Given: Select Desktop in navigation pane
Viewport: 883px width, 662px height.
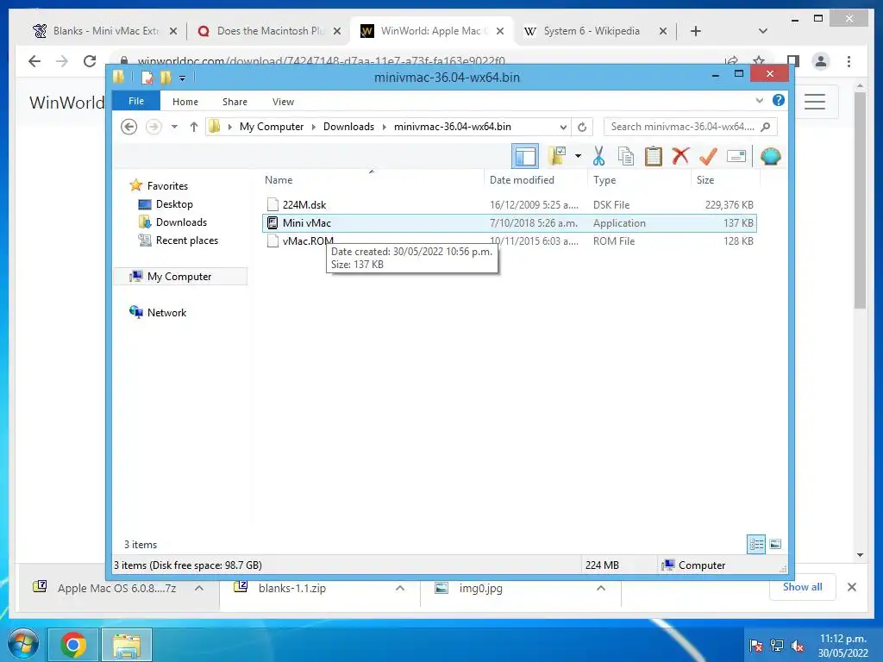Looking at the screenshot, I should click(x=174, y=204).
